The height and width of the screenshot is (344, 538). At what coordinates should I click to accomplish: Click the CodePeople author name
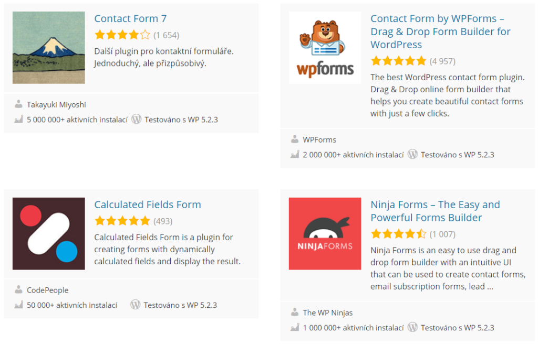tap(48, 290)
